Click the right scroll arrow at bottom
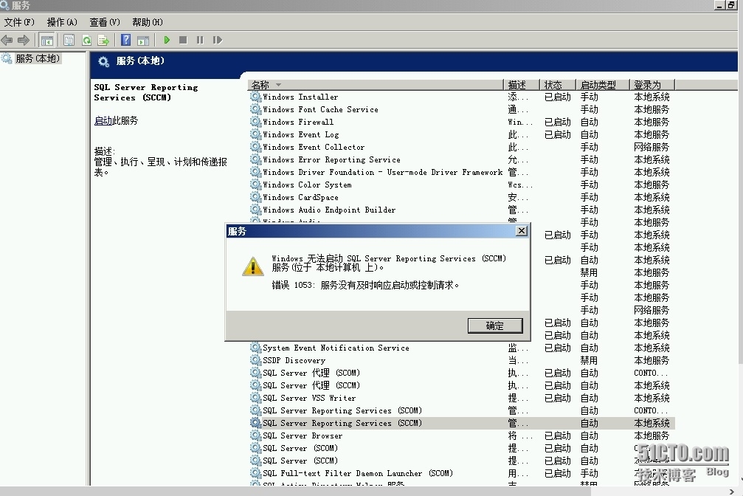 pyautogui.click(x=732, y=492)
